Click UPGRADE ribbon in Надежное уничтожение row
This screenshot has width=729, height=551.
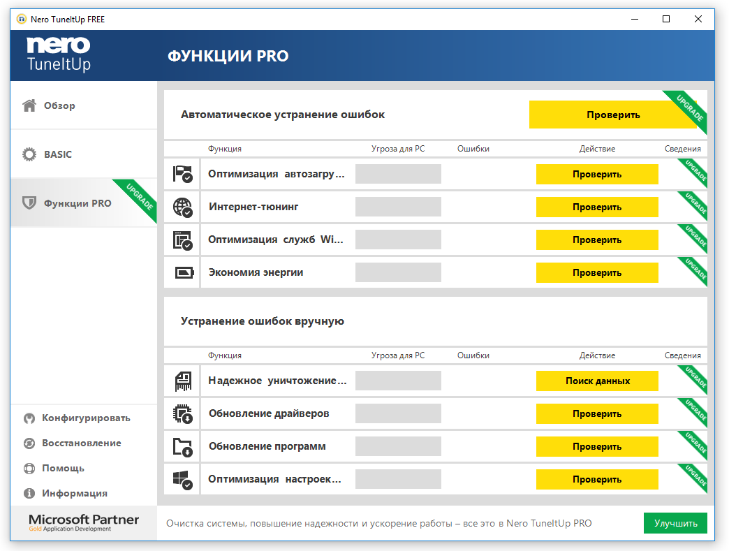coord(695,378)
